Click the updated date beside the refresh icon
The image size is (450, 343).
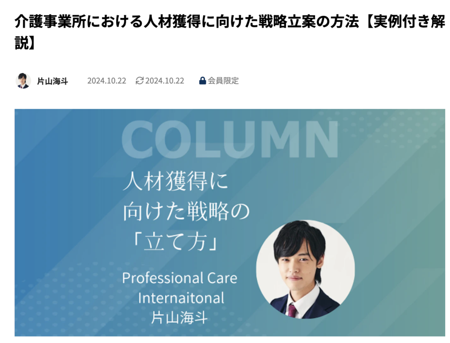[x=164, y=81]
